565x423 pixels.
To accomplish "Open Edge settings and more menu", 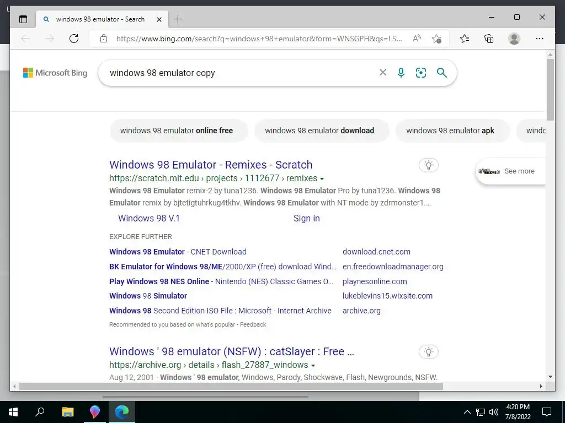I will pos(540,39).
